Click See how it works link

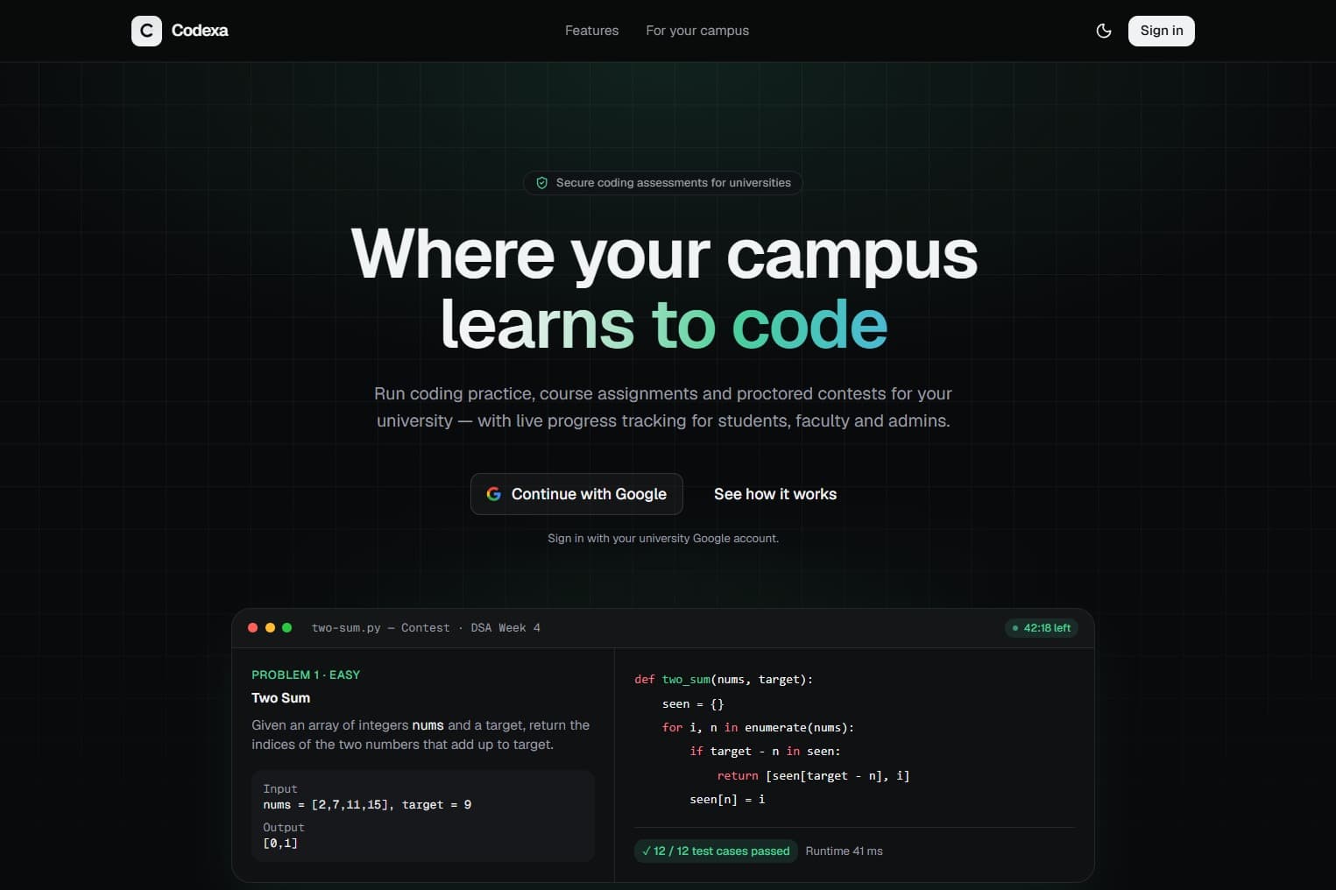775,494
